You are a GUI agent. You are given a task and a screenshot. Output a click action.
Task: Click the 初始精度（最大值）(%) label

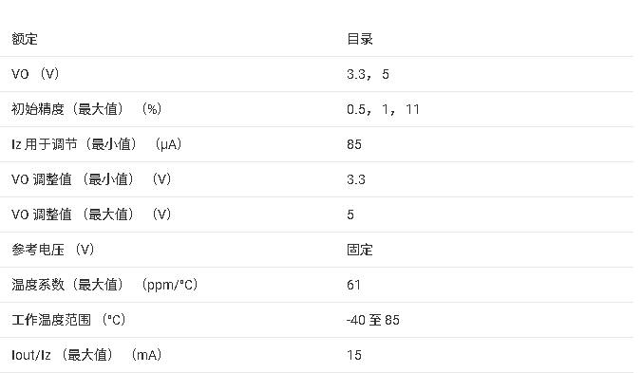(x=86, y=109)
